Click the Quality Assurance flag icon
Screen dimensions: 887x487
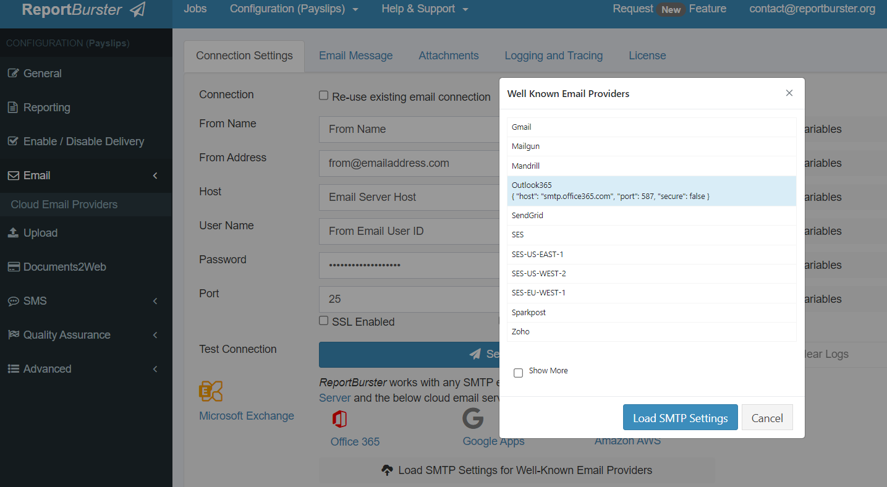coord(13,334)
